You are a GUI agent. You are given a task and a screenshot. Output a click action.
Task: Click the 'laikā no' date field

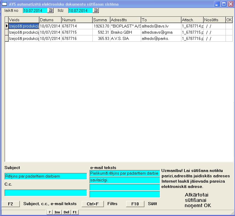tap(35, 10)
